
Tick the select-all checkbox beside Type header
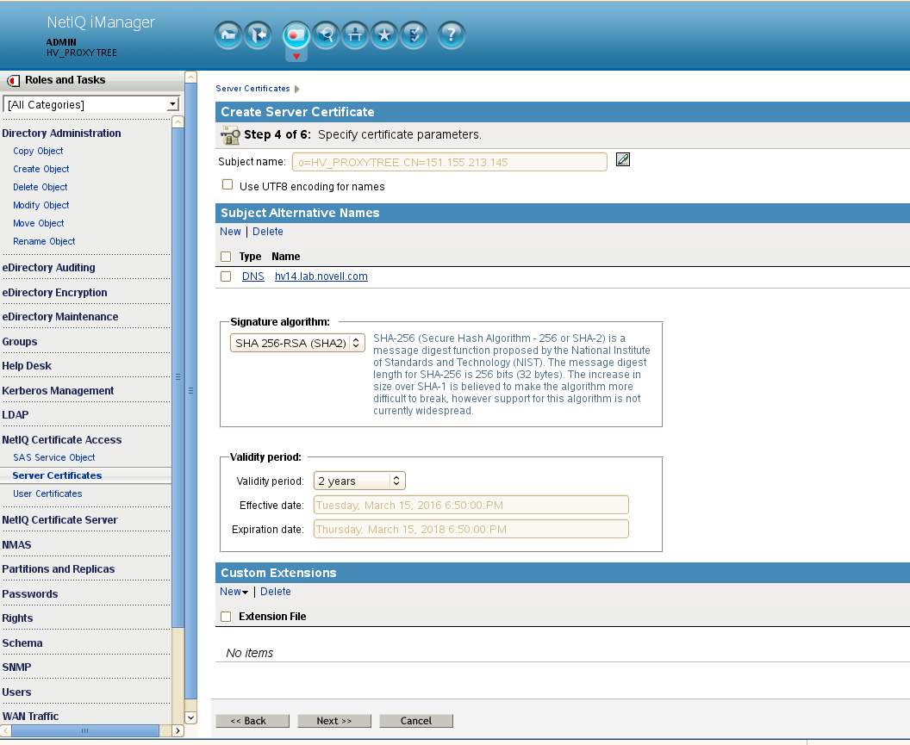point(226,257)
